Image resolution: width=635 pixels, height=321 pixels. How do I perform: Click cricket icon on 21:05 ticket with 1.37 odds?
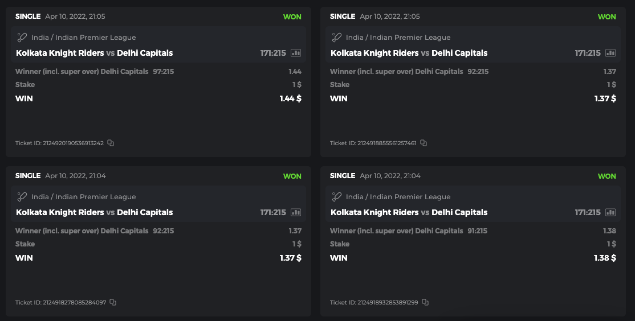pyautogui.click(x=337, y=38)
